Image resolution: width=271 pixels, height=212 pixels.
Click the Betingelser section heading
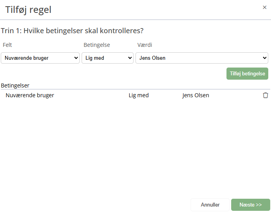16,85
